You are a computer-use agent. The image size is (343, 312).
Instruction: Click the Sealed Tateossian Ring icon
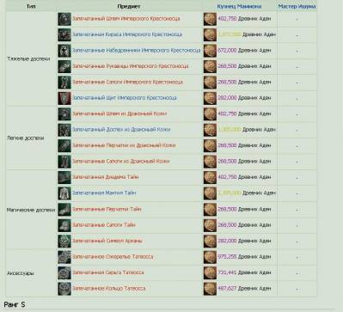pyautogui.click(x=64, y=289)
